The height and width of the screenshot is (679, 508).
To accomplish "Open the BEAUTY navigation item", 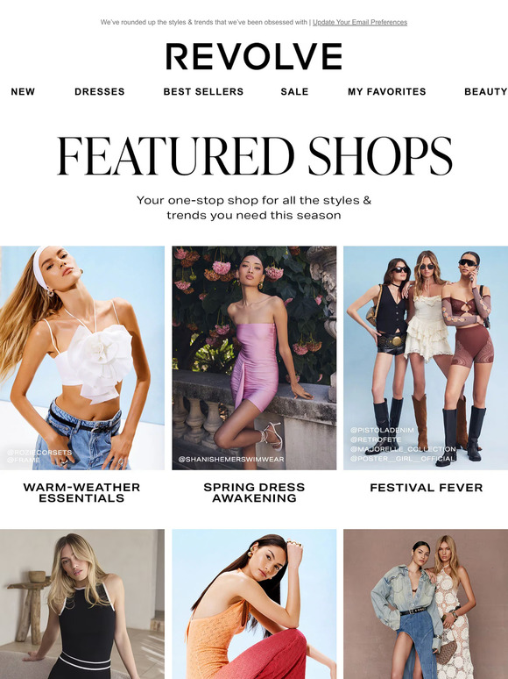I will [485, 92].
